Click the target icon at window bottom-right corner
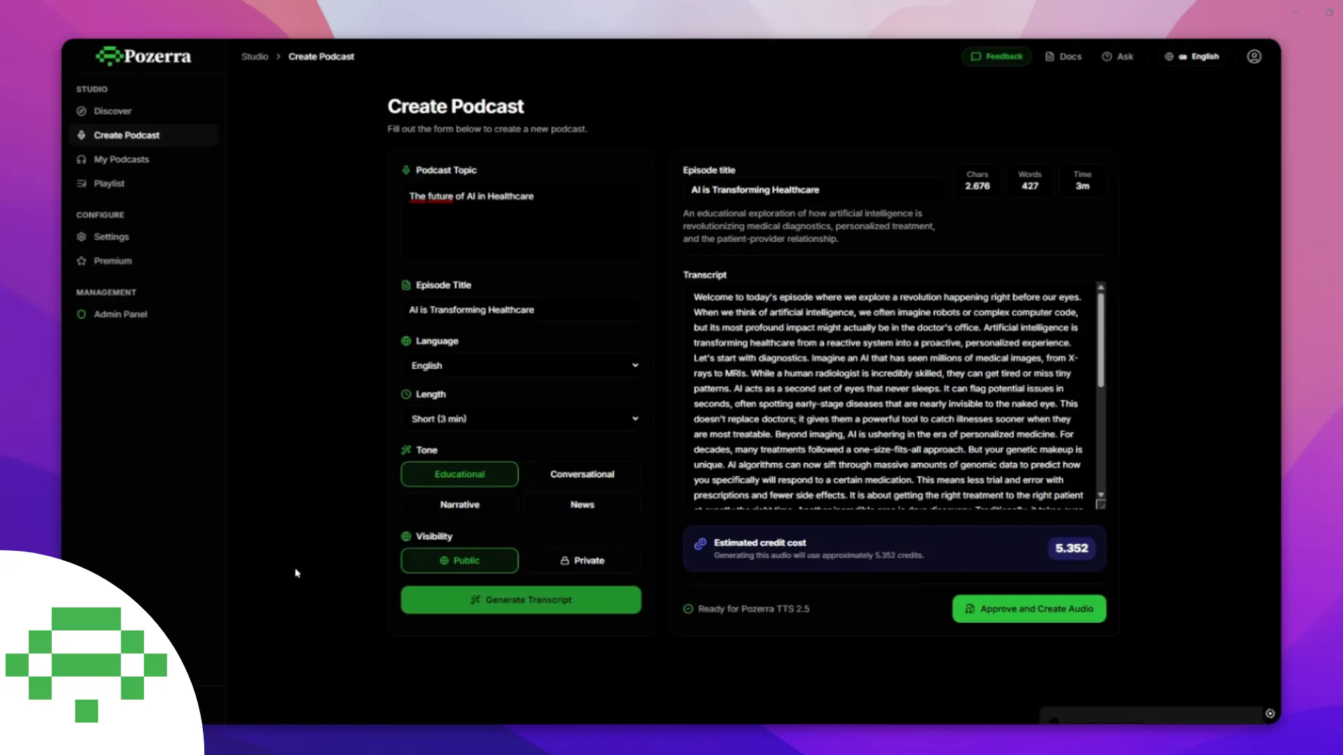 point(1270,714)
